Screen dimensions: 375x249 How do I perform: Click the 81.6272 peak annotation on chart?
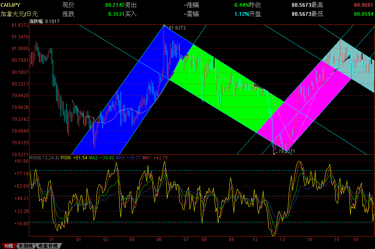pyautogui.click(x=177, y=28)
